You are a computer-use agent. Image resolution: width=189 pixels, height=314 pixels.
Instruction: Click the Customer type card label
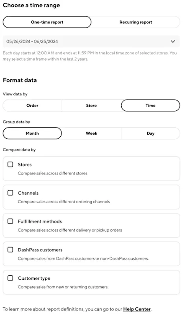click(34, 279)
